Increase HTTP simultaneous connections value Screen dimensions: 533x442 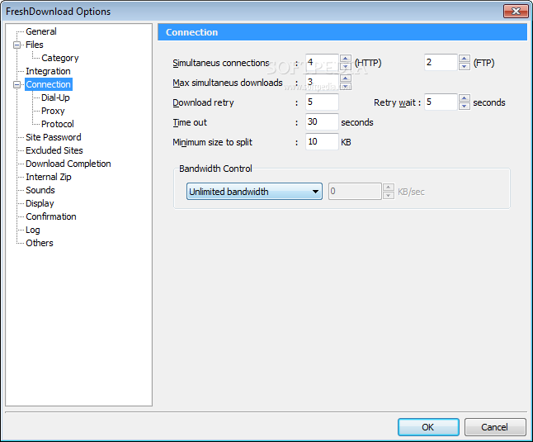coord(346,59)
